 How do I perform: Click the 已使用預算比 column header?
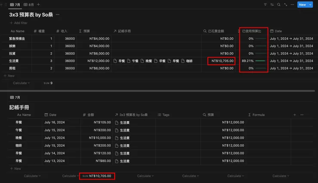coord(251,31)
